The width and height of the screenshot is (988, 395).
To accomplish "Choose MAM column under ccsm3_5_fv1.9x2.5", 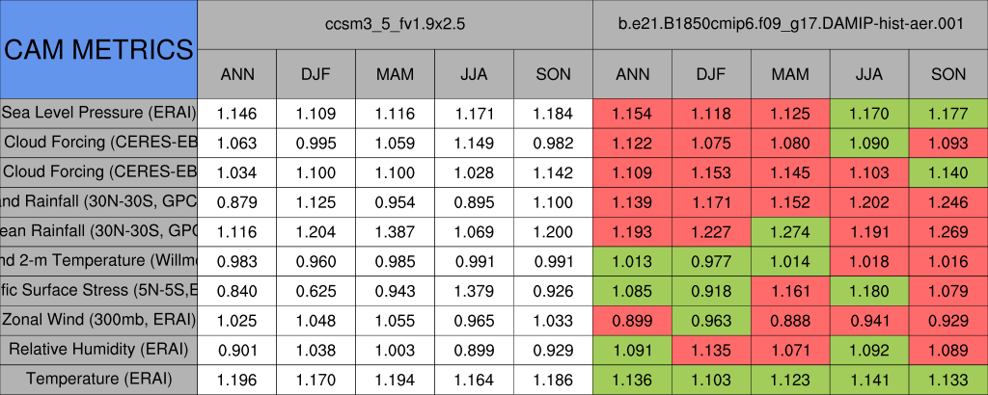I will tap(396, 74).
